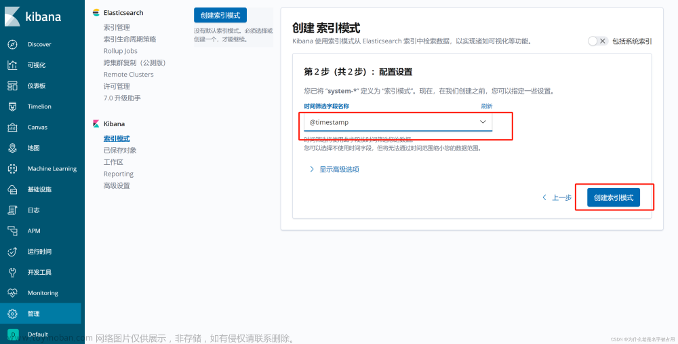Viewport: 678px width, 344px height.
Task: Open Remote Clusters link
Action: click(x=128, y=75)
